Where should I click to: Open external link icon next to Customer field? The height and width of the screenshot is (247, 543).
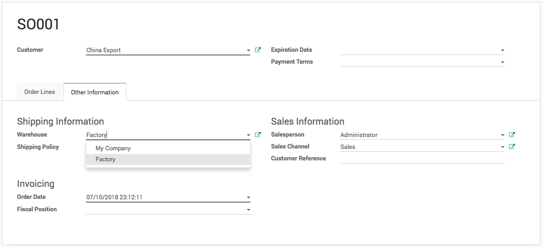coord(258,50)
